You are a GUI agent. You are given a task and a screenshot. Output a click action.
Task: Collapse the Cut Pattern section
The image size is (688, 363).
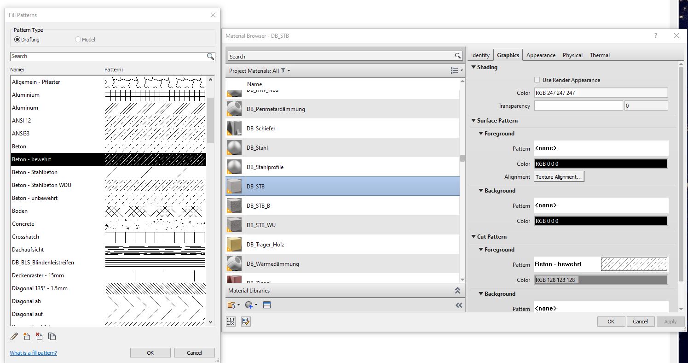coord(474,236)
